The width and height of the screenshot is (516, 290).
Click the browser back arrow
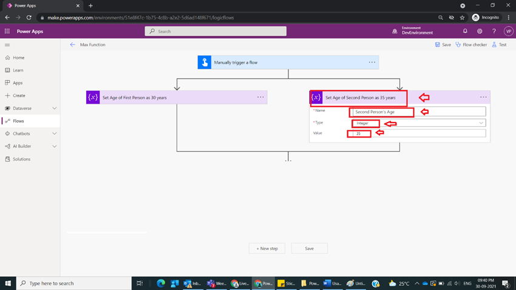click(7, 18)
